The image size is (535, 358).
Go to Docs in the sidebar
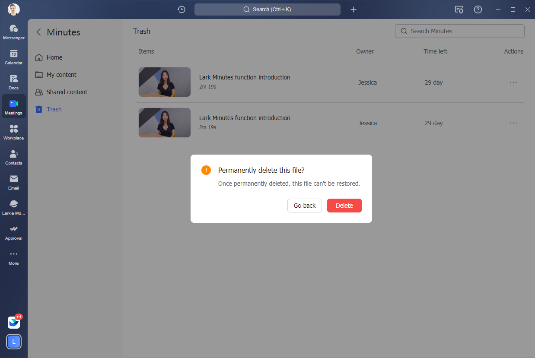click(13, 82)
